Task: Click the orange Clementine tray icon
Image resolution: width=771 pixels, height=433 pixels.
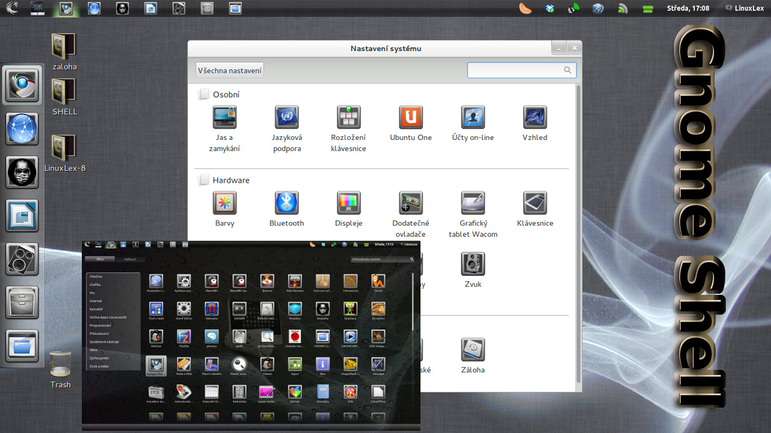Action: pos(525,8)
